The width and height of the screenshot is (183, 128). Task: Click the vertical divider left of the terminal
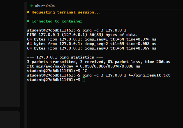click(x=26, y=65)
